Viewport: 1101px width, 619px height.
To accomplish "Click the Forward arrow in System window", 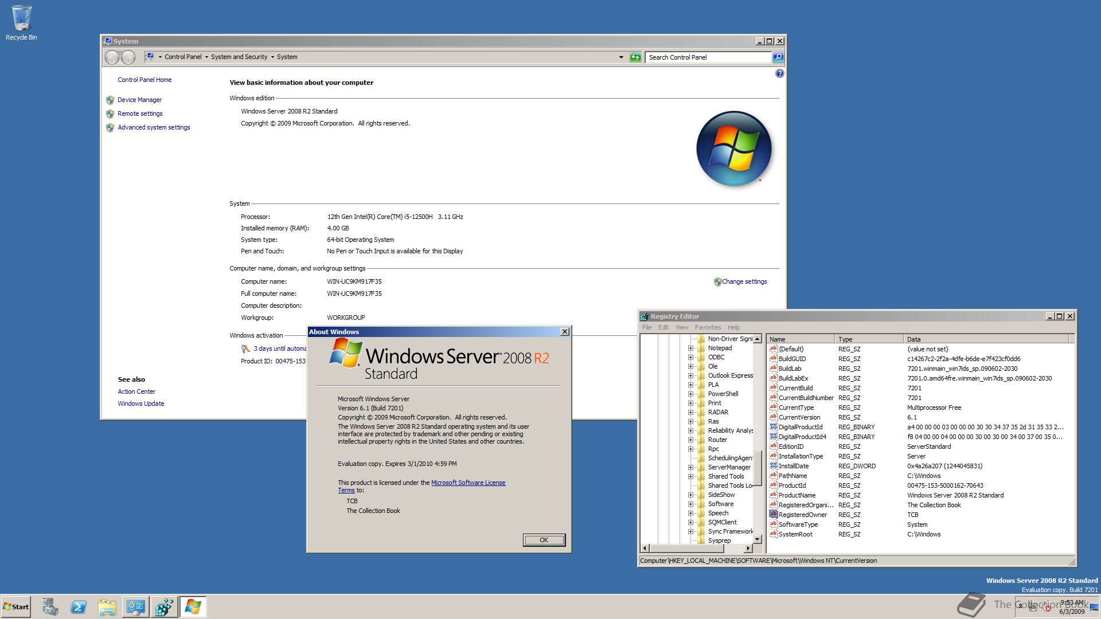I will click(x=128, y=57).
